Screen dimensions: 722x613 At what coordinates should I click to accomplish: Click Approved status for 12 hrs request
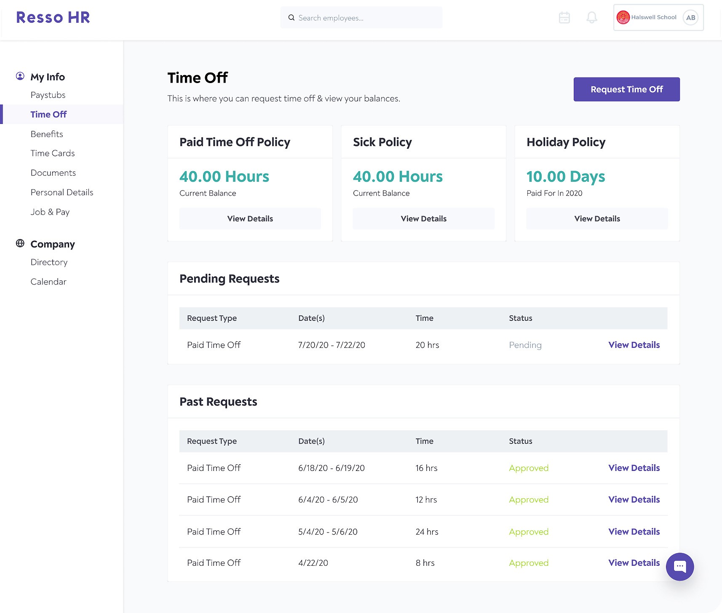(x=529, y=500)
